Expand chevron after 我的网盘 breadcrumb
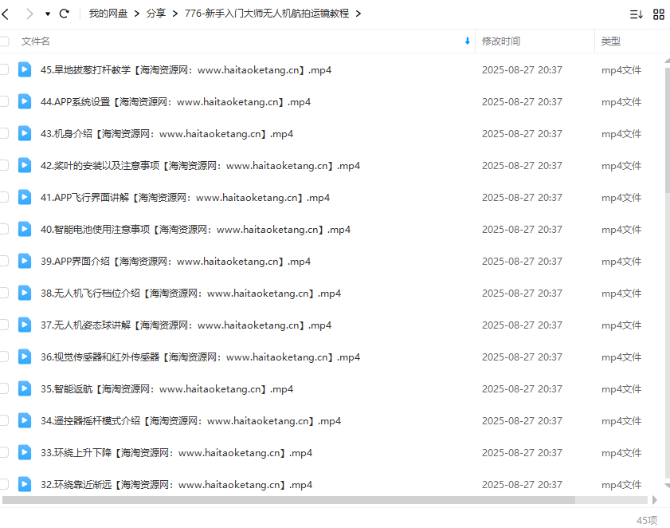This screenshot has height=528, width=670. point(137,14)
